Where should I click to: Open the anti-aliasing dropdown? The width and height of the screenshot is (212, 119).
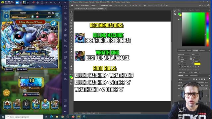click(x=197, y=72)
